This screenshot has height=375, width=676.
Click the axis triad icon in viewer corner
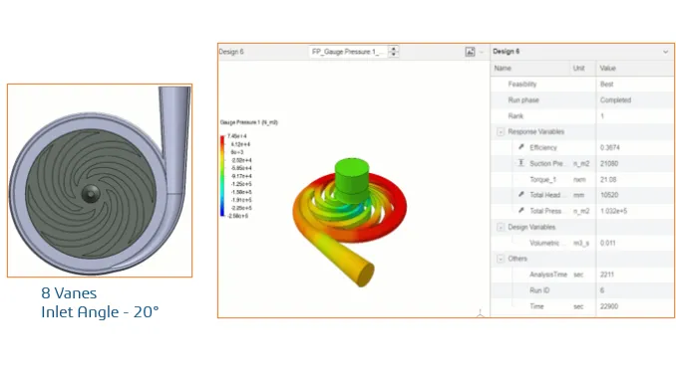click(480, 313)
